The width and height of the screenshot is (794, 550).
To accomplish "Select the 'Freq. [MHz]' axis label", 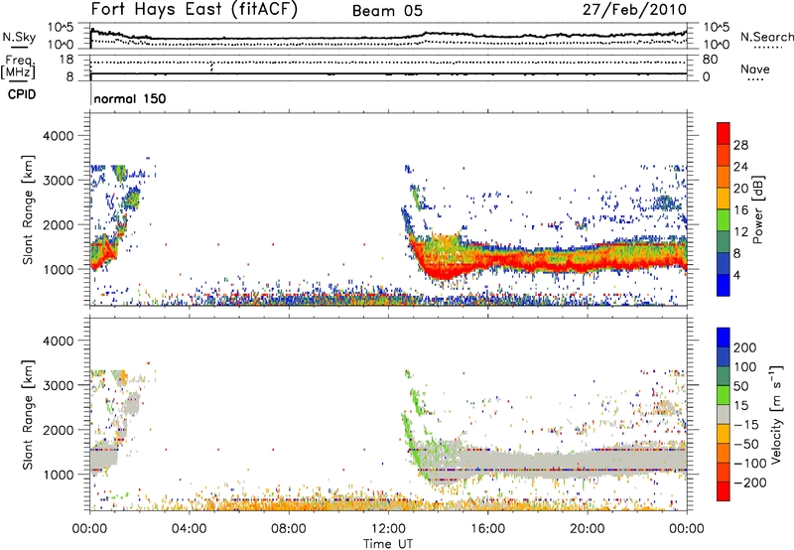I will 19,68.
